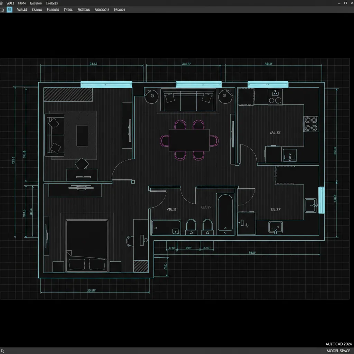354x354 pixels.
Task: Click the application grid icon in the title bar
Action: point(3,3)
